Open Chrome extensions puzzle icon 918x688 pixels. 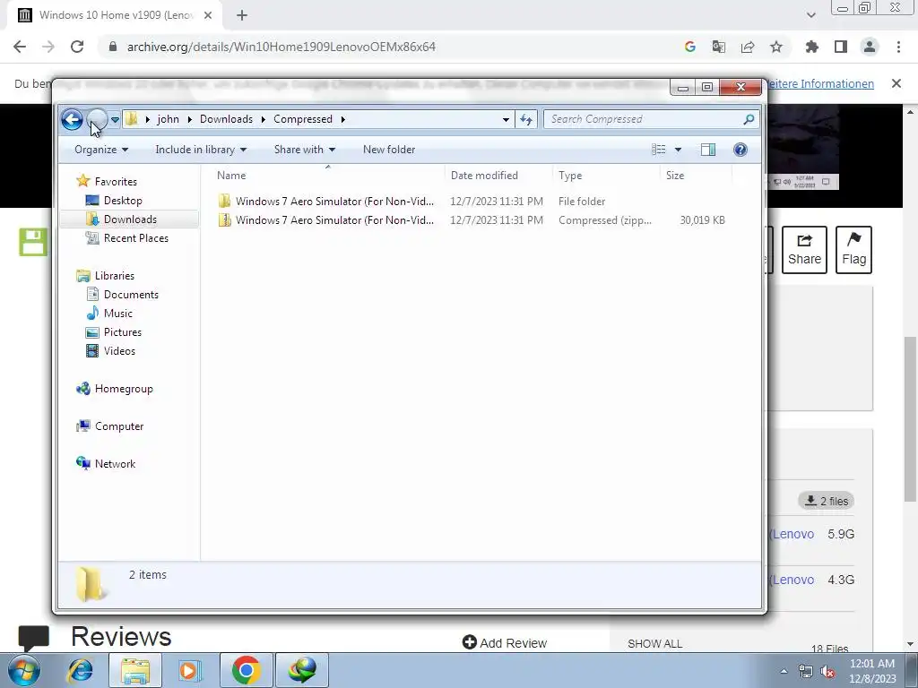(x=811, y=47)
